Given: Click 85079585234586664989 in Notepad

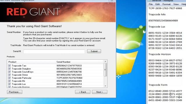Looking at the screenshot, I should (163, 21).
